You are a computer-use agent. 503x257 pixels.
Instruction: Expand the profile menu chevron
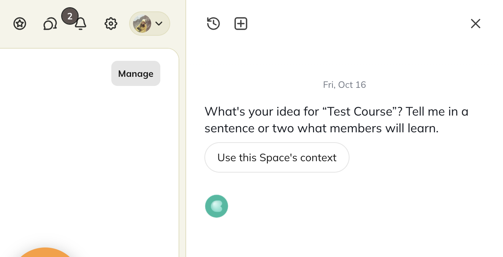tap(159, 24)
